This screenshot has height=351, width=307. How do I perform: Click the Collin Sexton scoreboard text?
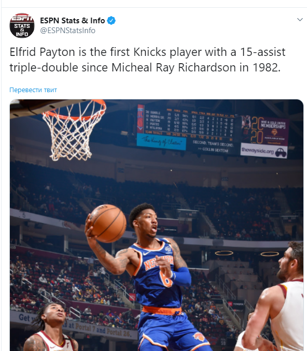point(213,150)
